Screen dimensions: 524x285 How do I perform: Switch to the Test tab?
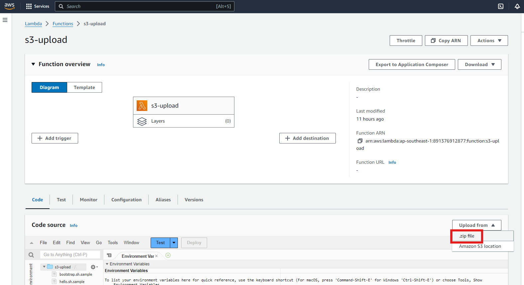(x=61, y=200)
